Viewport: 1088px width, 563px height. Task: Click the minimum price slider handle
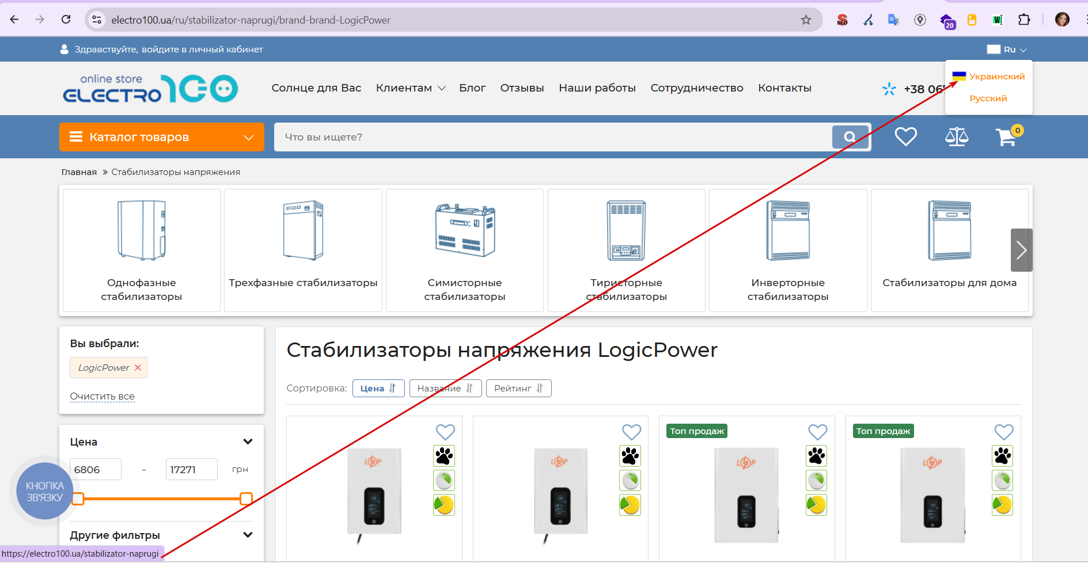tap(78, 499)
